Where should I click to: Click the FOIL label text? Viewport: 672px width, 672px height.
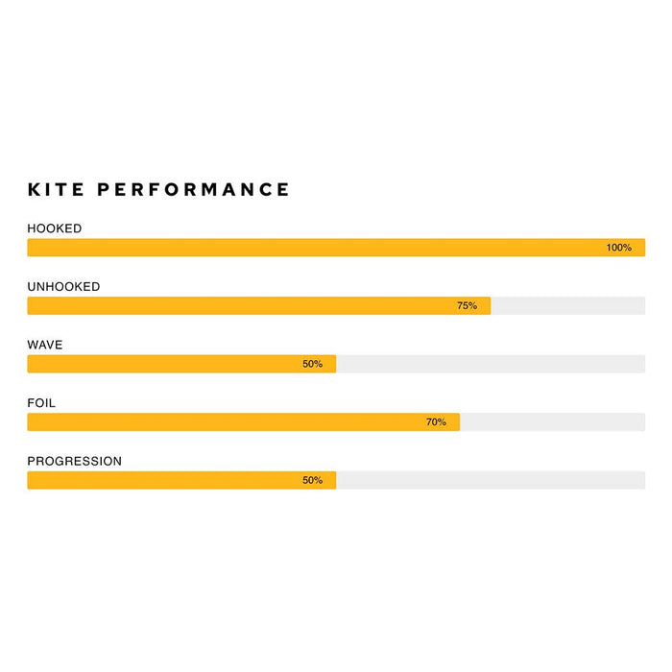tap(41, 403)
